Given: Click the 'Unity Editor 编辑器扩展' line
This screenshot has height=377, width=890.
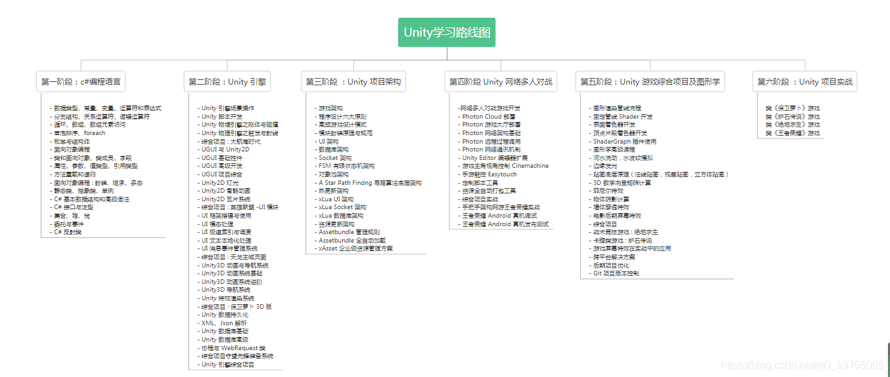Looking at the screenshot, I should click(493, 158).
